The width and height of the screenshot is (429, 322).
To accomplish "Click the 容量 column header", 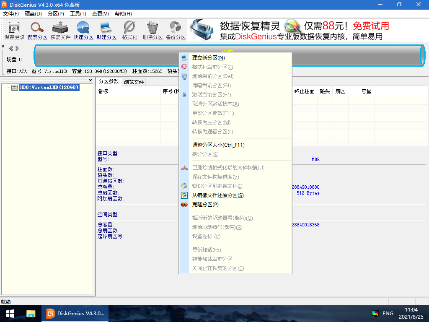I will pyautogui.click(x=361, y=91).
